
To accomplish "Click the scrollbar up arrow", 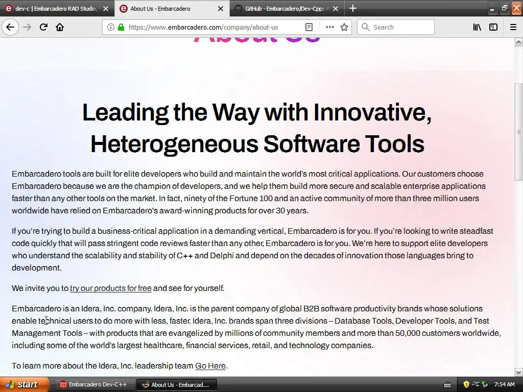I will (518, 42).
